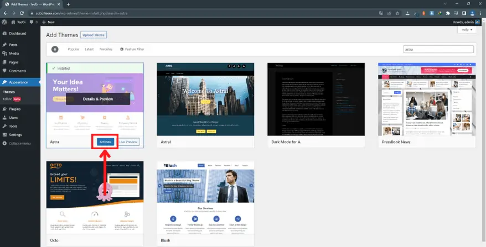Click the Astra theme name text

pos(55,142)
